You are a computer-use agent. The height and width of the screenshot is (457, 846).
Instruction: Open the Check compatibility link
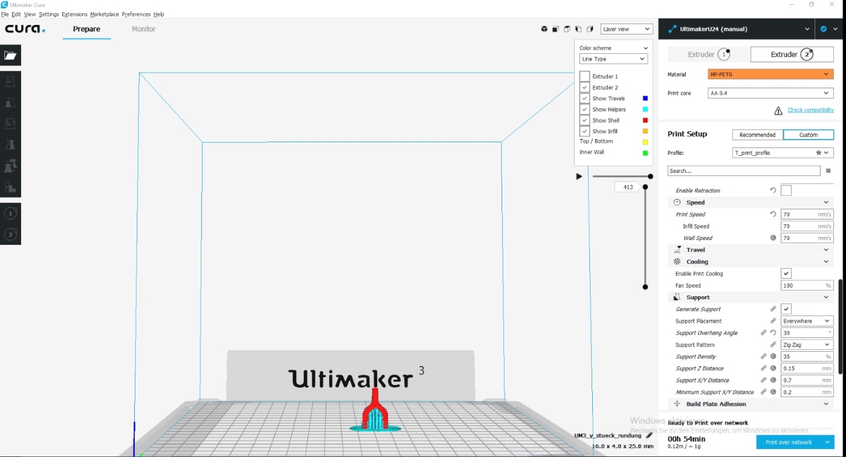pos(810,110)
